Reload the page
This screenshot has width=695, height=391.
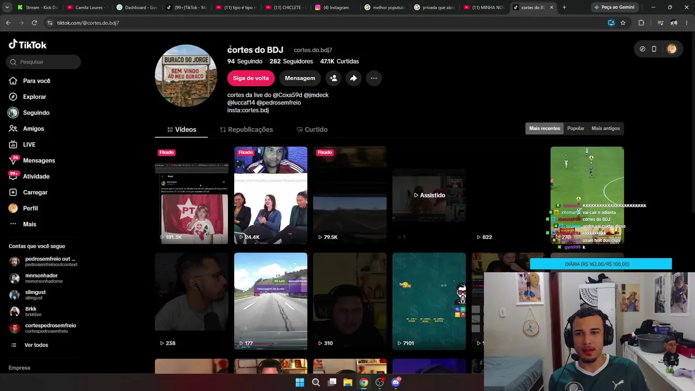coord(34,23)
